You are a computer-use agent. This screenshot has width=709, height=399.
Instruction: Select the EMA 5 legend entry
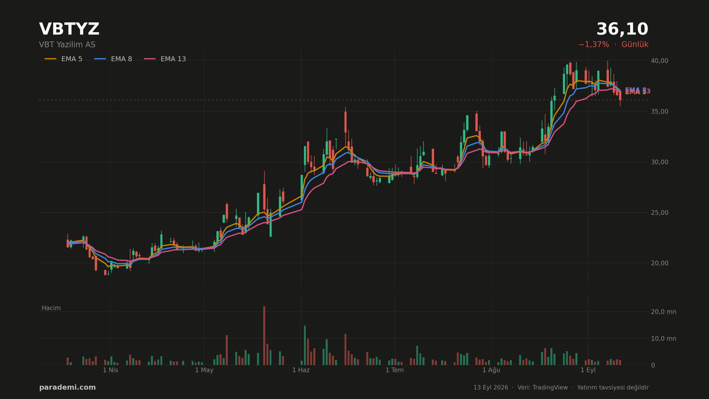point(63,59)
